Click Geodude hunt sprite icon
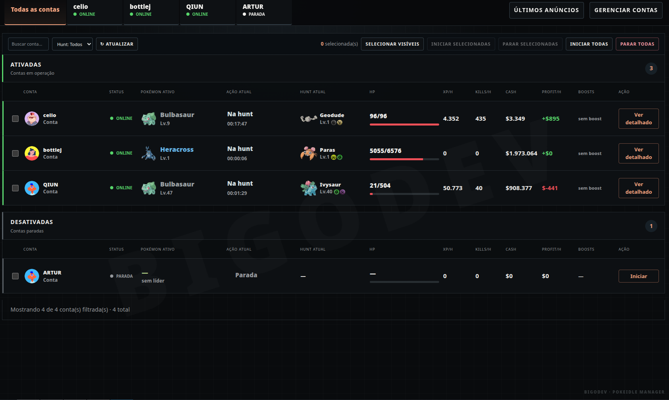Viewport: 669px width, 400px height. (x=308, y=119)
